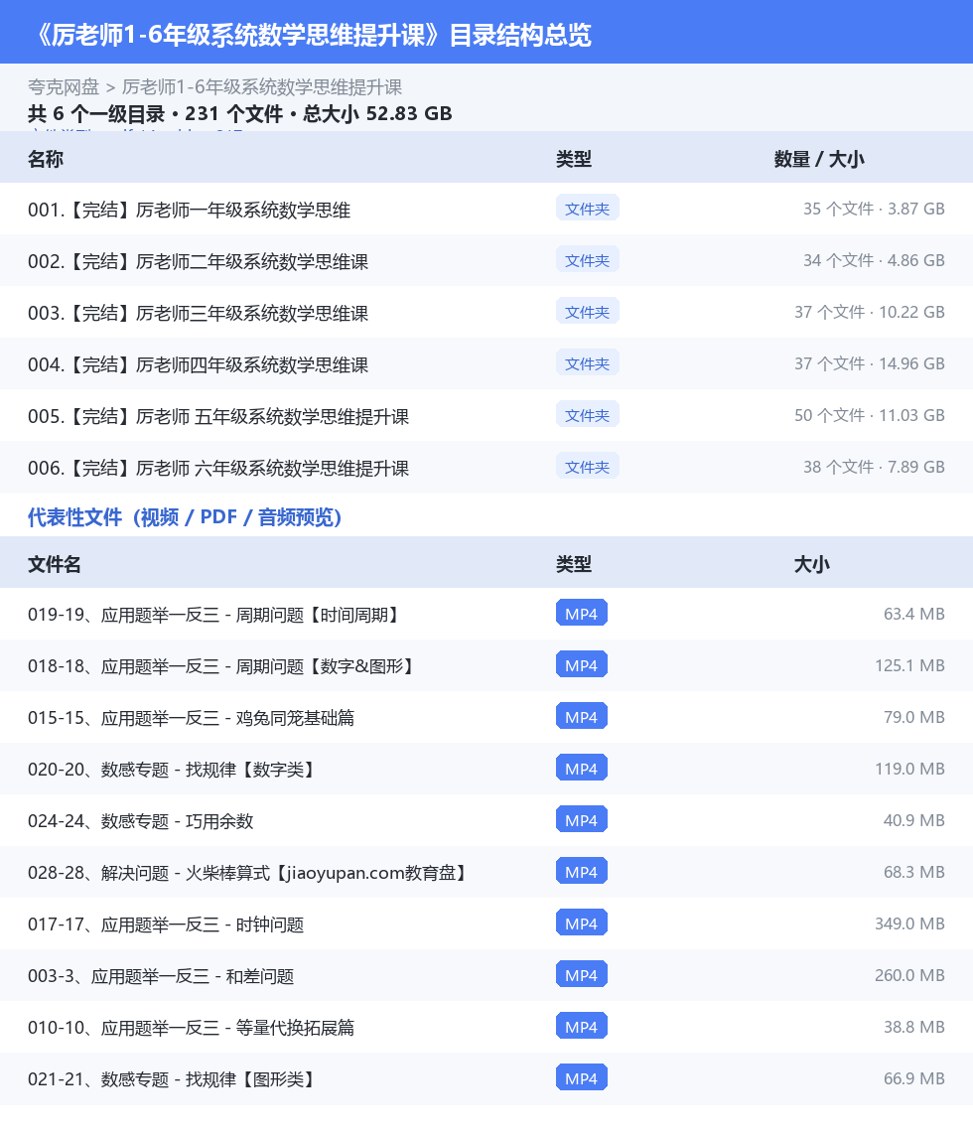973x1136 pixels.
Task: Click the 文件夹 badge in the 002 row
Action: coord(587,260)
